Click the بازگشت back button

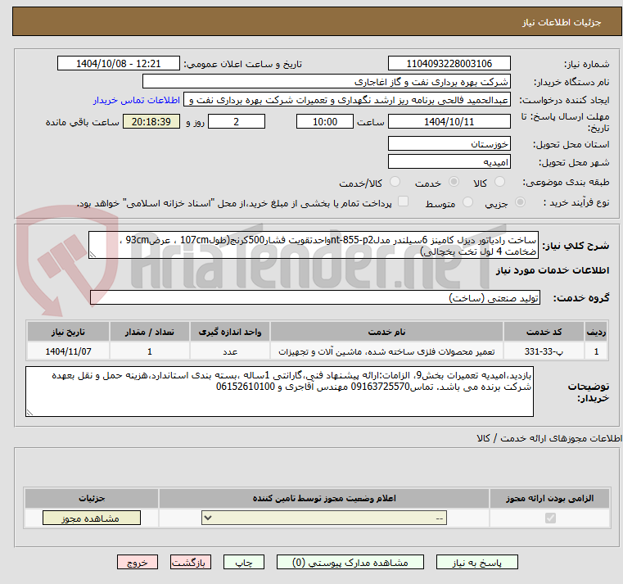tap(190, 562)
